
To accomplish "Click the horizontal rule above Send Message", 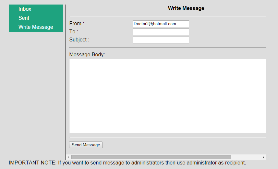I will tap(167, 137).
